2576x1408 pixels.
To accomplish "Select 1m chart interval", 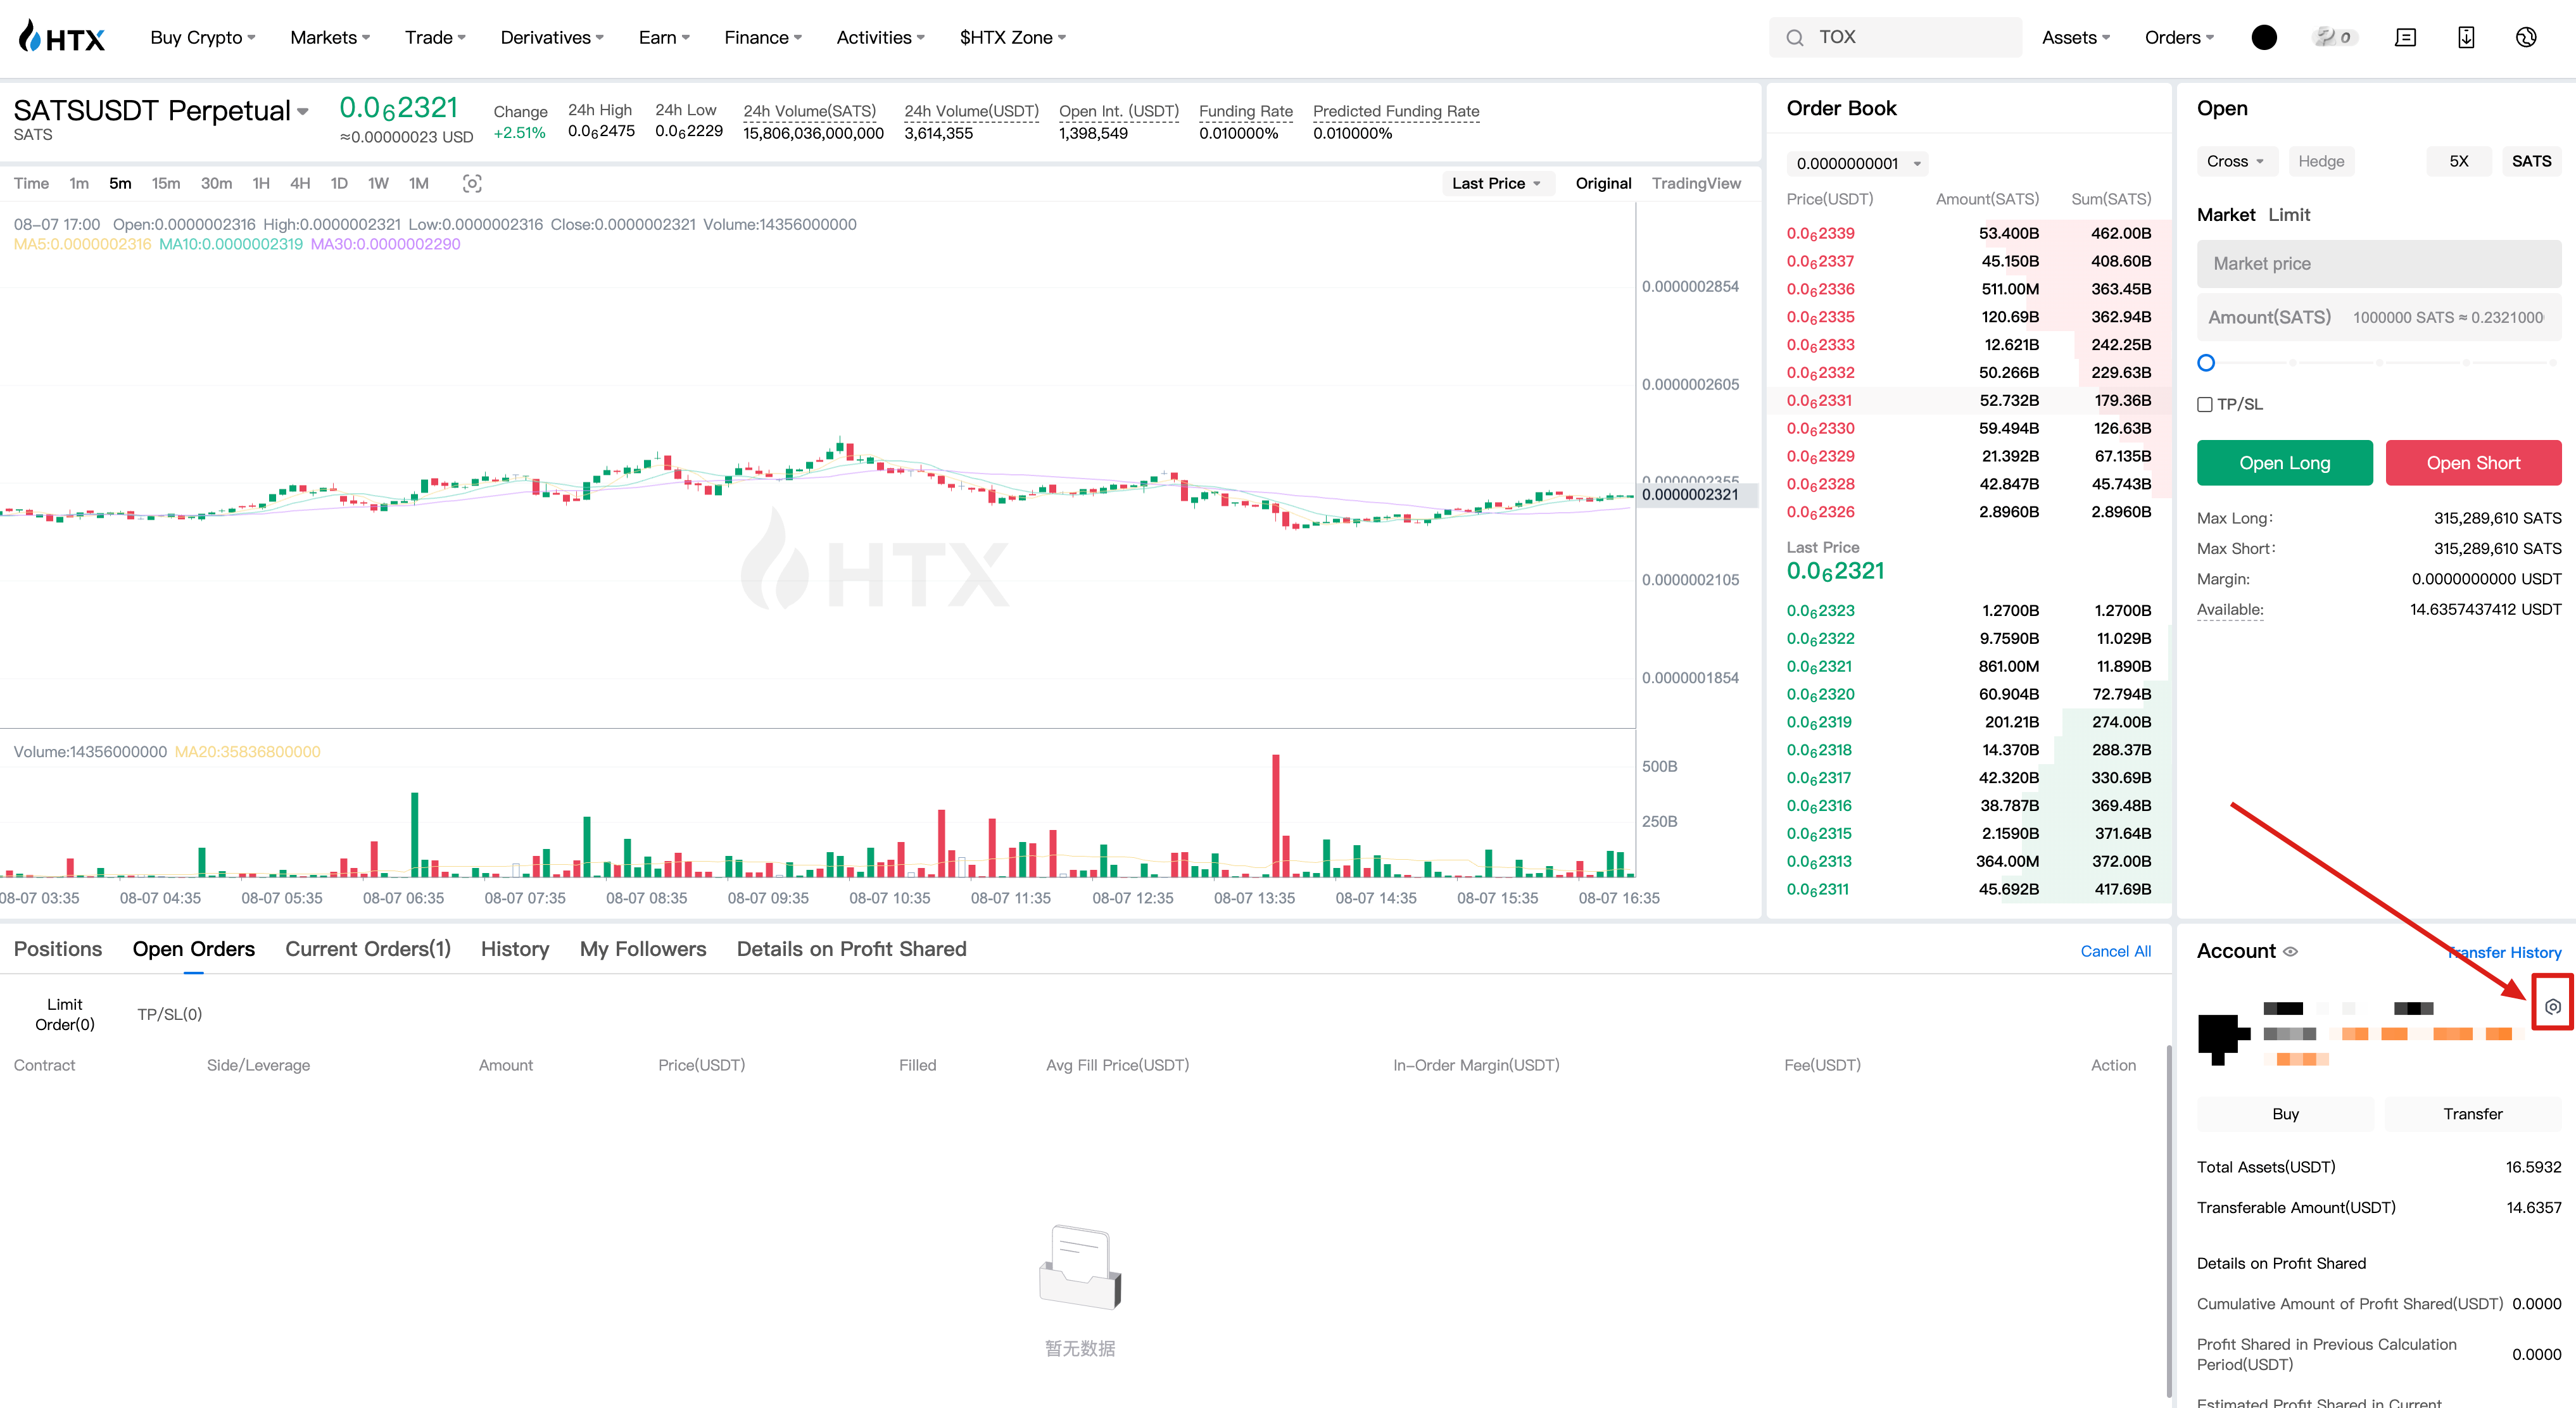I will click(x=79, y=183).
